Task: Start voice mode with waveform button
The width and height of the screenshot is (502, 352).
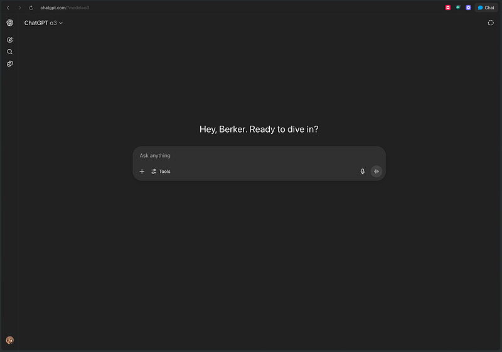Action: coord(376,172)
